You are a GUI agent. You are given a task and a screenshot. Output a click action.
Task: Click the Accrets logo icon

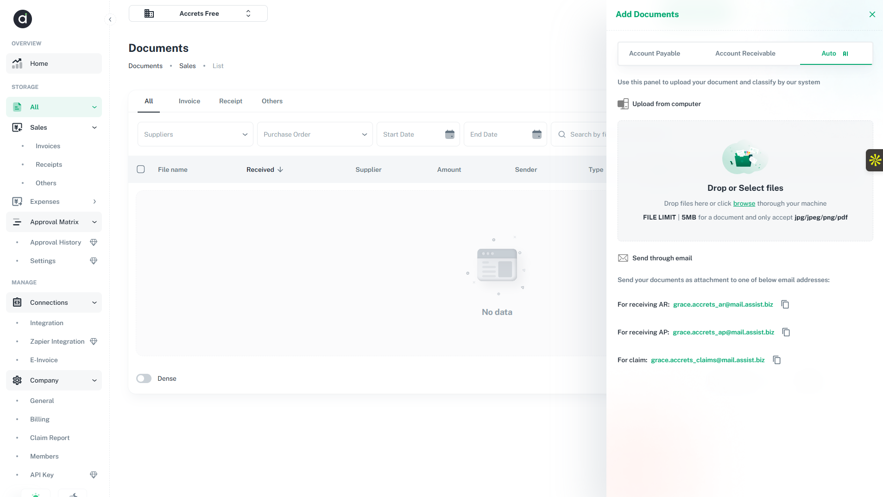[23, 19]
